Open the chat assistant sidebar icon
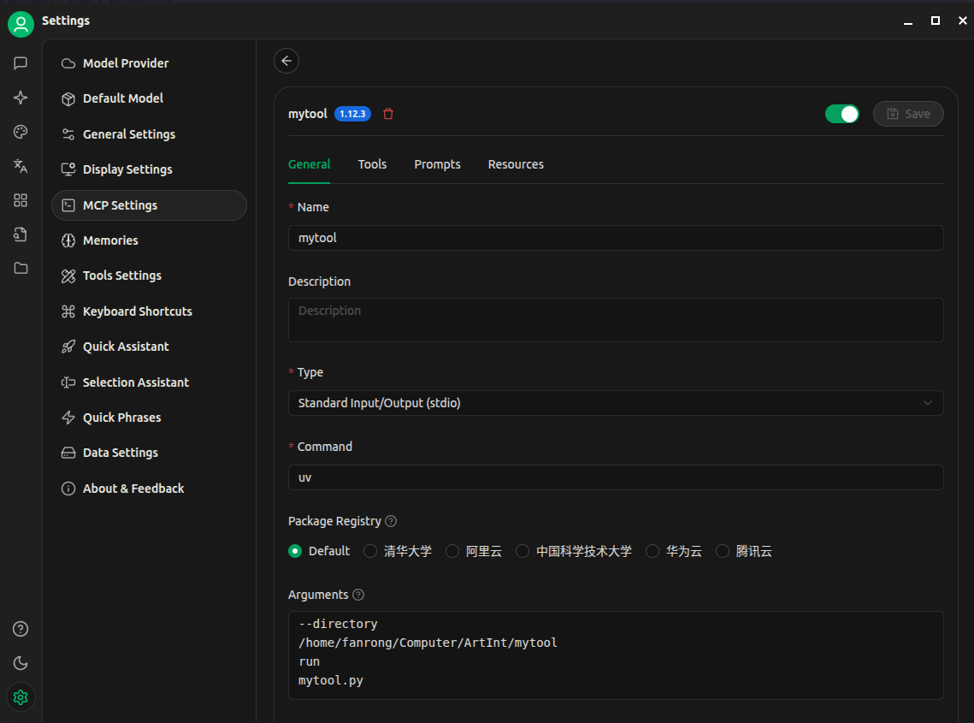 (21, 63)
